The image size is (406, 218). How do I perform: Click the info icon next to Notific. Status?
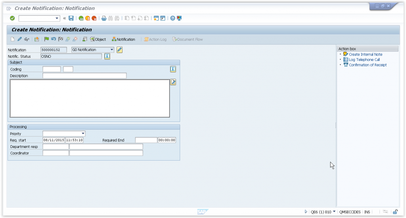[x=107, y=56]
